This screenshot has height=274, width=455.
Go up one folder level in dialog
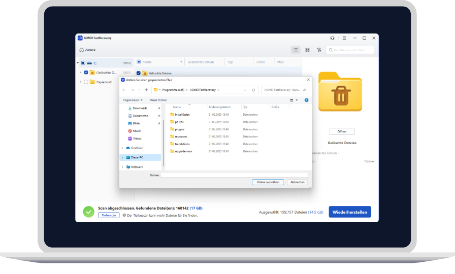tap(147, 90)
